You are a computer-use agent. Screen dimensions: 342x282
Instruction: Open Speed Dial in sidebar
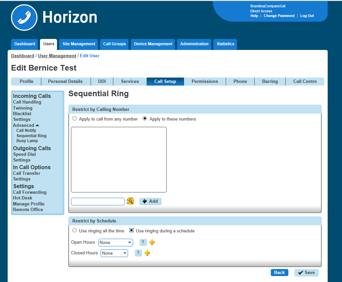coord(24,154)
